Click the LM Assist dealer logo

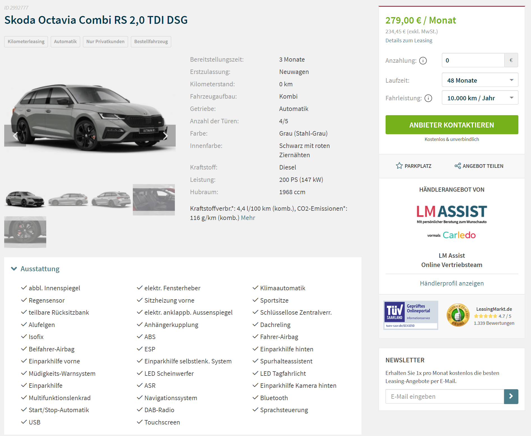pos(452,214)
